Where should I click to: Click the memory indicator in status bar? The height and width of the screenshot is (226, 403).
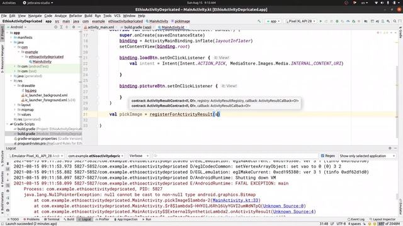point(389,223)
